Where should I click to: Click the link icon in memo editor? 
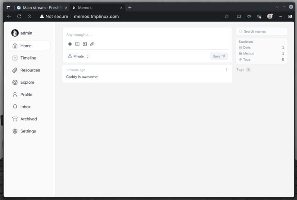92,44
